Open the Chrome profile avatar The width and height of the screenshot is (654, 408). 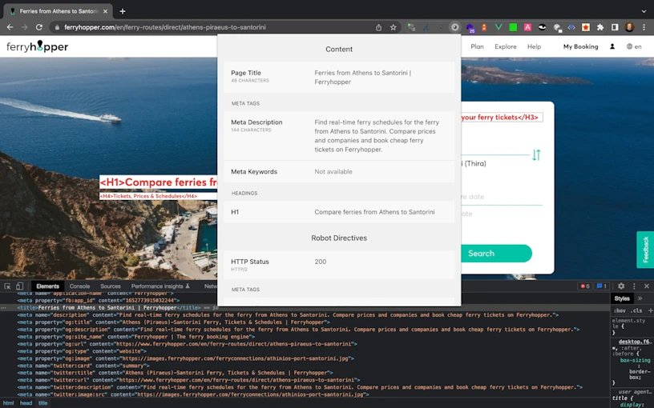click(x=629, y=27)
